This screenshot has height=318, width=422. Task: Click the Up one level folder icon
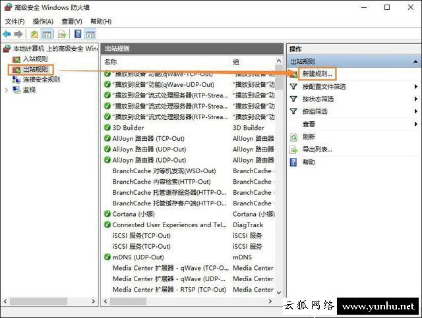pyautogui.click(x=34, y=34)
